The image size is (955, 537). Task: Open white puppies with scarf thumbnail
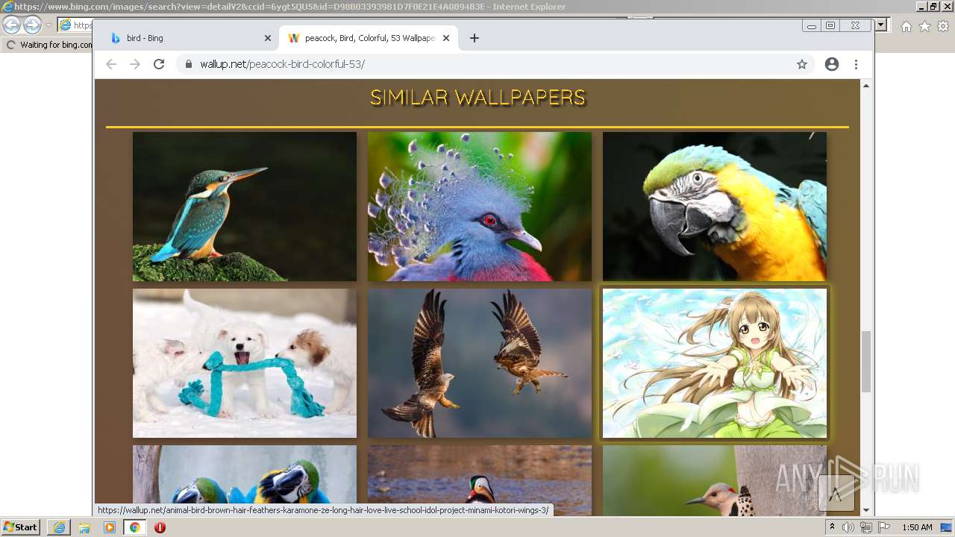245,363
